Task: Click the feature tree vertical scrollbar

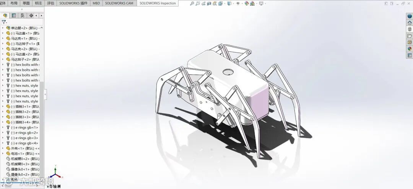Action: click(42, 129)
